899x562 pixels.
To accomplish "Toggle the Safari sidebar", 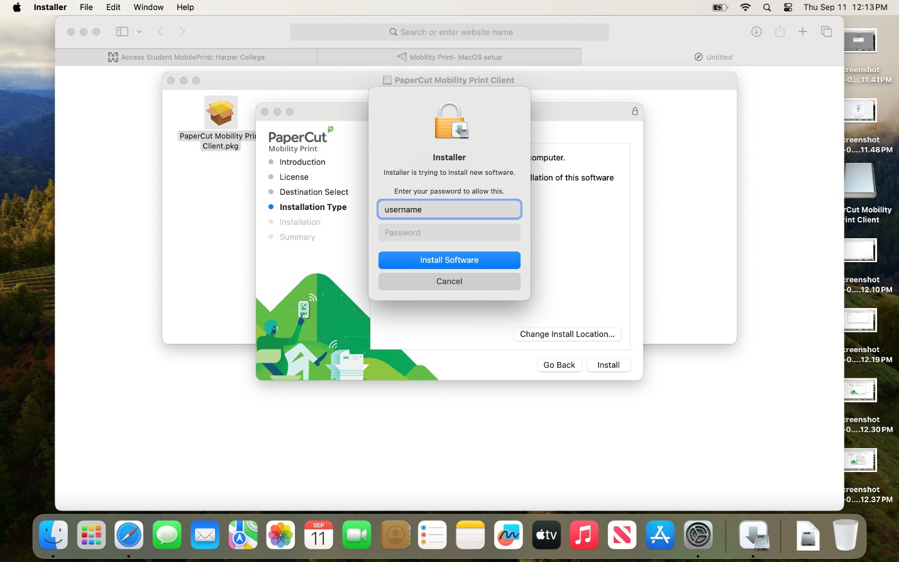I will [121, 31].
